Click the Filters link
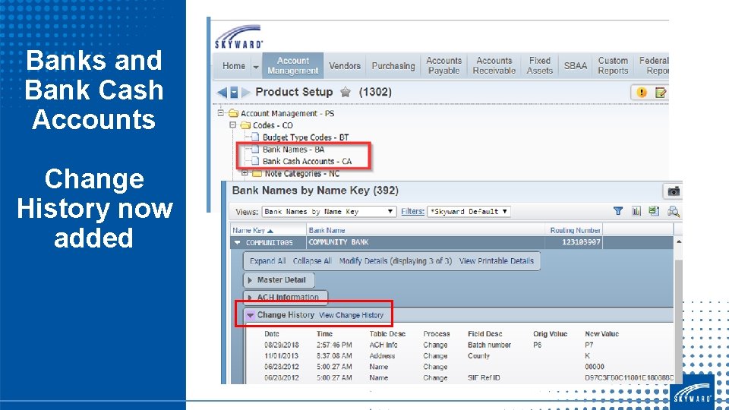 coord(413,212)
